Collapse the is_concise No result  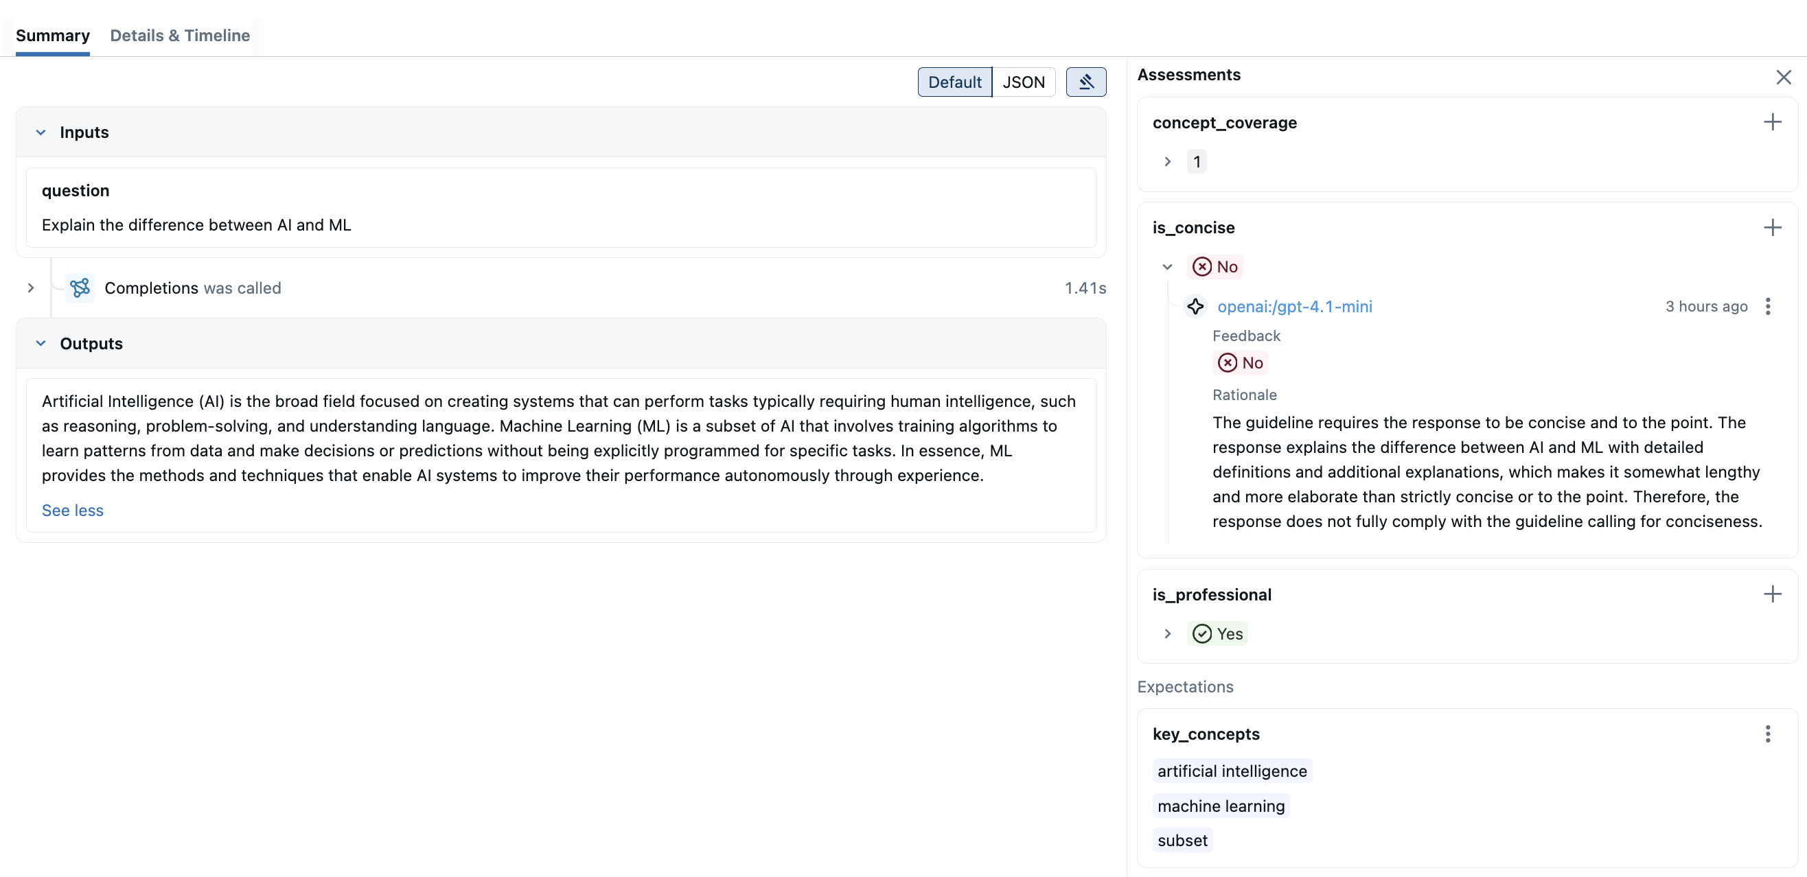tap(1167, 266)
